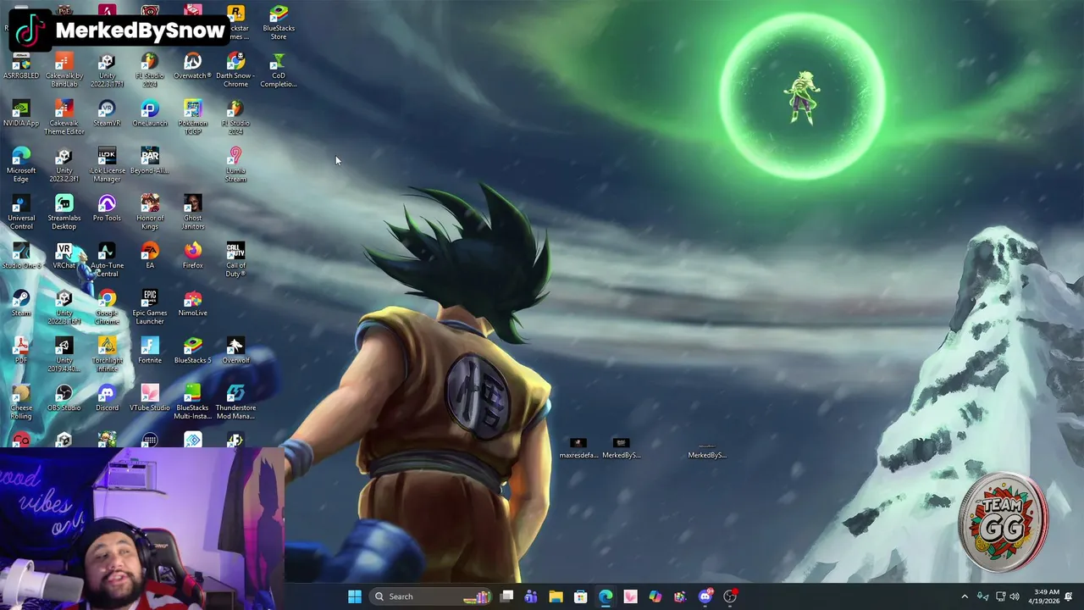Launch Pokémon TCGP desktop shortcut
Viewport: 1084px width, 610px height.
coord(193,119)
